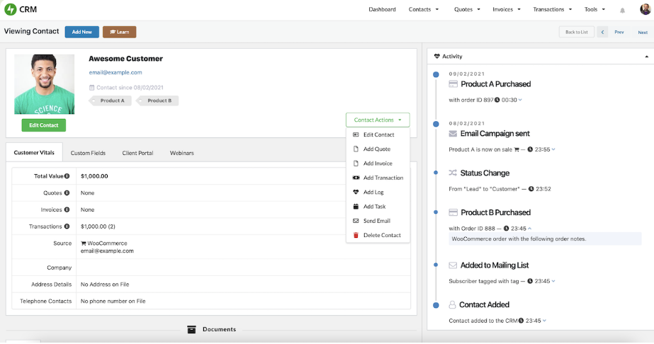This screenshot has width=654, height=344.
Task: Select Add Transaction from Contact Actions menu
Action: click(383, 178)
